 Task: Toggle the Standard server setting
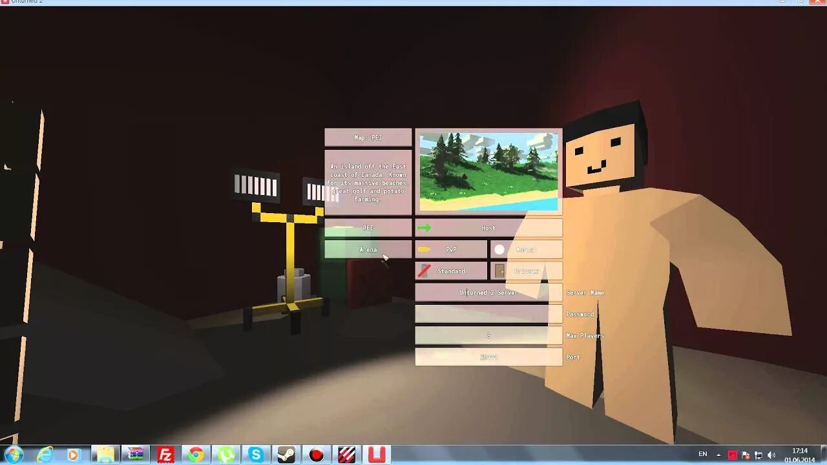click(451, 271)
